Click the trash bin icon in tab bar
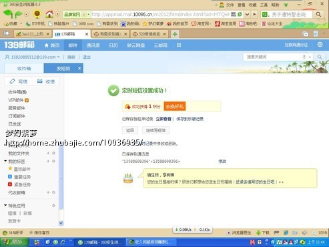Viewport: 329px width, 247px height. tap(316, 33)
